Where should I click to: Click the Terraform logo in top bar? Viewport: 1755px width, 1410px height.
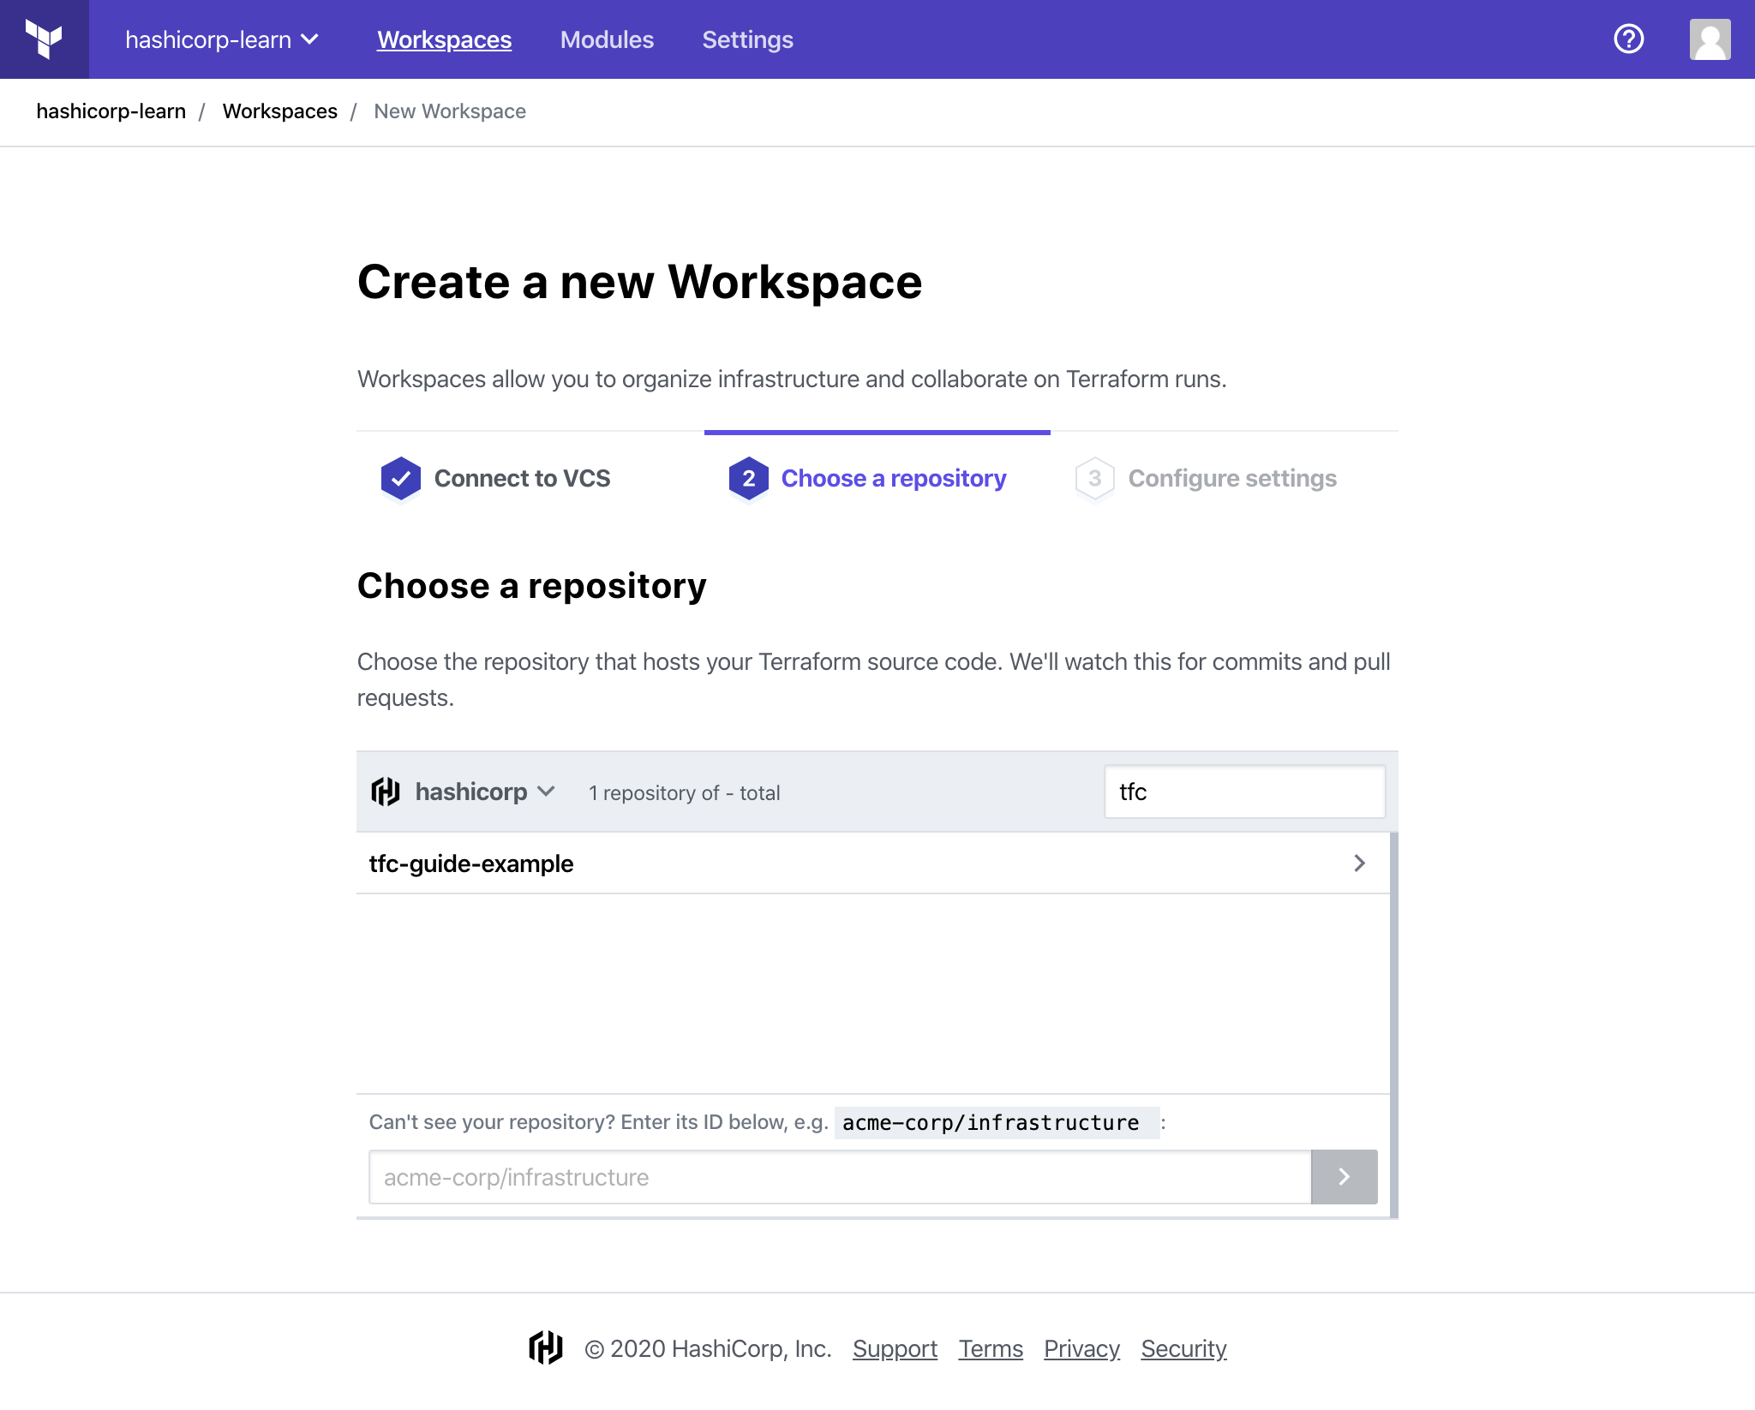tap(44, 39)
